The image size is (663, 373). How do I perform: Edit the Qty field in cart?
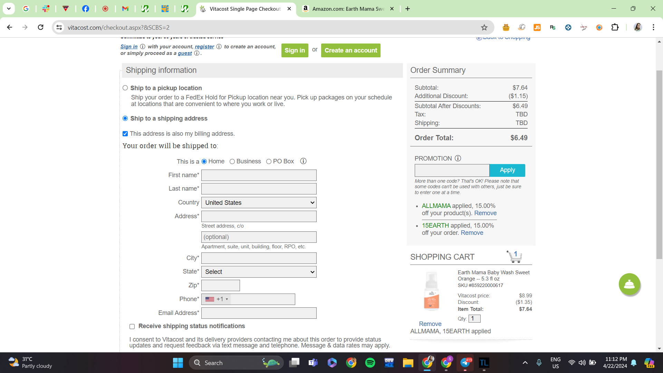coord(474,318)
